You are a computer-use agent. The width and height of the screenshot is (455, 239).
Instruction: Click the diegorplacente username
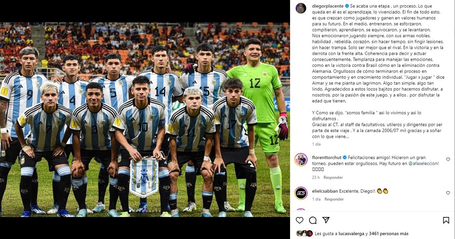pyautogui.click(x=327, y=6)
